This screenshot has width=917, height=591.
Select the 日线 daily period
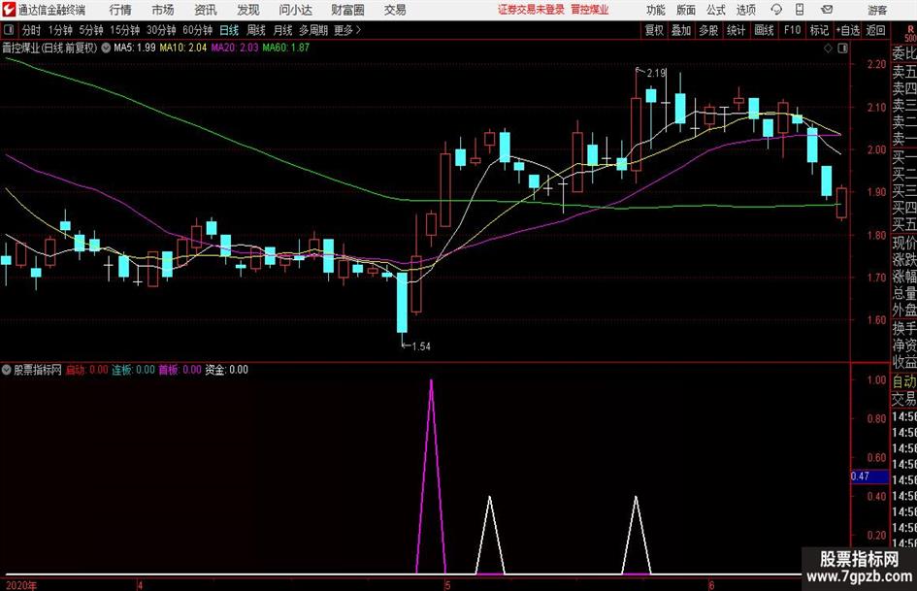229,30
